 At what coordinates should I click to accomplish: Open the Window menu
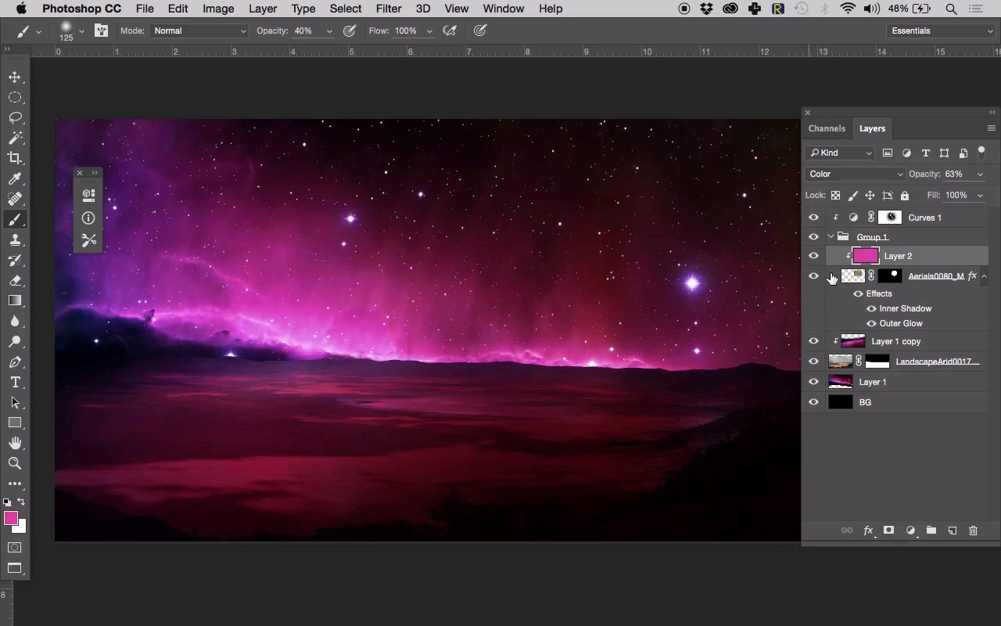504,9
